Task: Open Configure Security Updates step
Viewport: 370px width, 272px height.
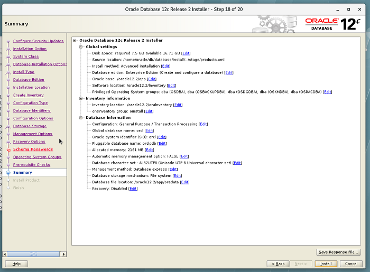Action: [38, 41]
